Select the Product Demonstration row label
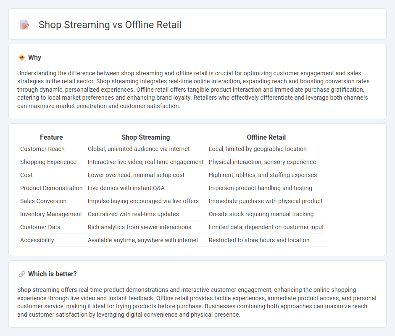395x336 pixels. pos(51,188)
